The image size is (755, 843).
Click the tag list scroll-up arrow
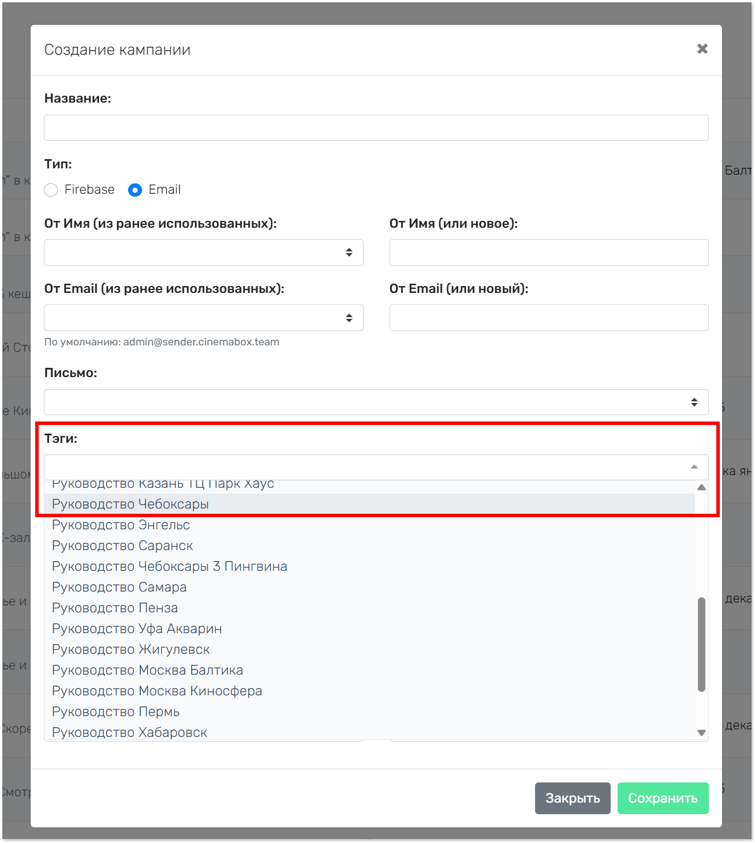coord(701,487)
